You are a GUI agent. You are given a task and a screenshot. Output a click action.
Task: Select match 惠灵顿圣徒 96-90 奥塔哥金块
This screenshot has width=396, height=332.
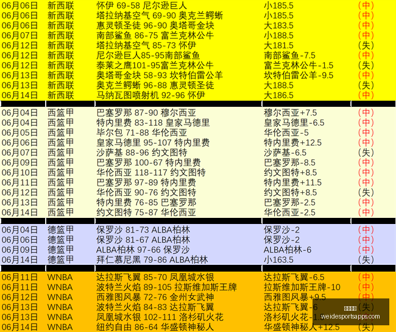point(155,25)
